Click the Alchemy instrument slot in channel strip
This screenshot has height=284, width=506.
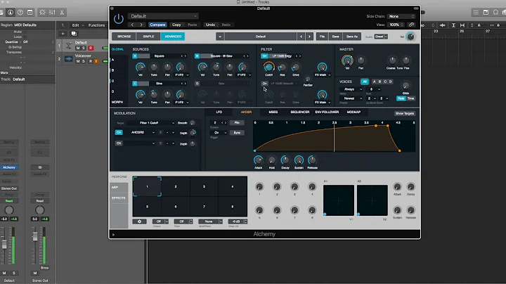pos(9,167)
